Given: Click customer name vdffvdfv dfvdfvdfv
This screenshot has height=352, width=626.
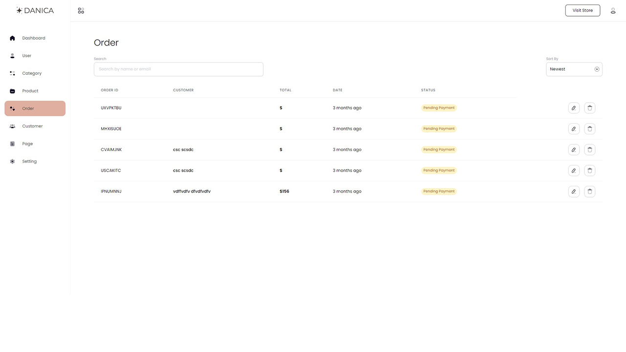Looking at the screenshot, I should 192,191.
